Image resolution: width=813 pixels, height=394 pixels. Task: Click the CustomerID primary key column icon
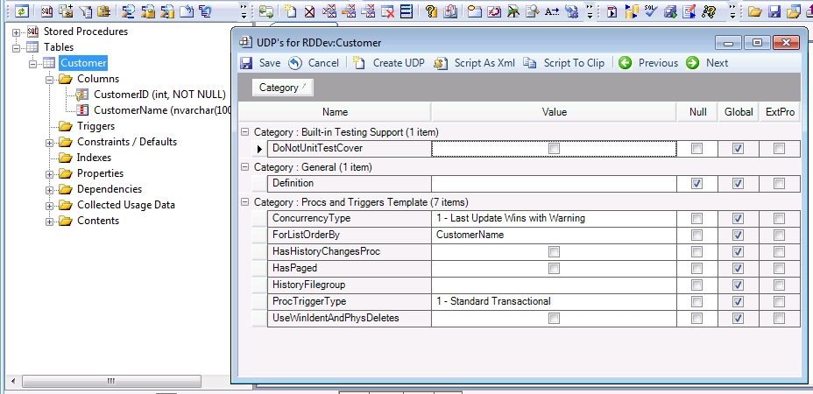(82, 95)
